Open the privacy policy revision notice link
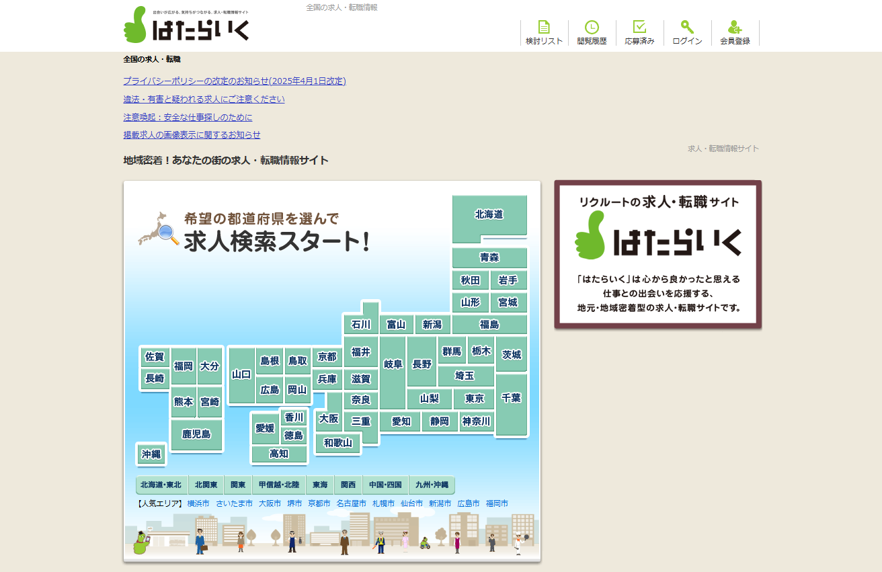This screenshot has height=572, width=882. point(234,81)
